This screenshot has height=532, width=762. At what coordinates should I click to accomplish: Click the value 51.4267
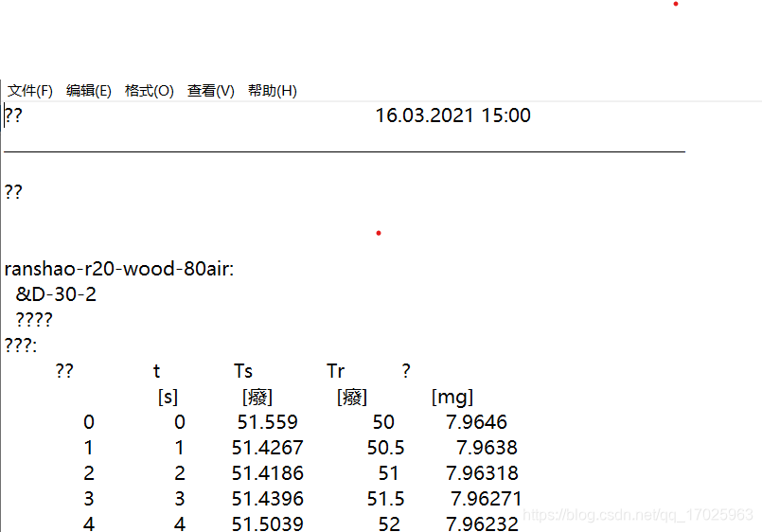point(267,448)
